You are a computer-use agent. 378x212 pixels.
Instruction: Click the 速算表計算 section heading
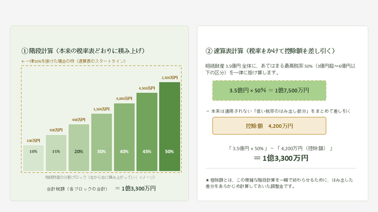[271, 51]
